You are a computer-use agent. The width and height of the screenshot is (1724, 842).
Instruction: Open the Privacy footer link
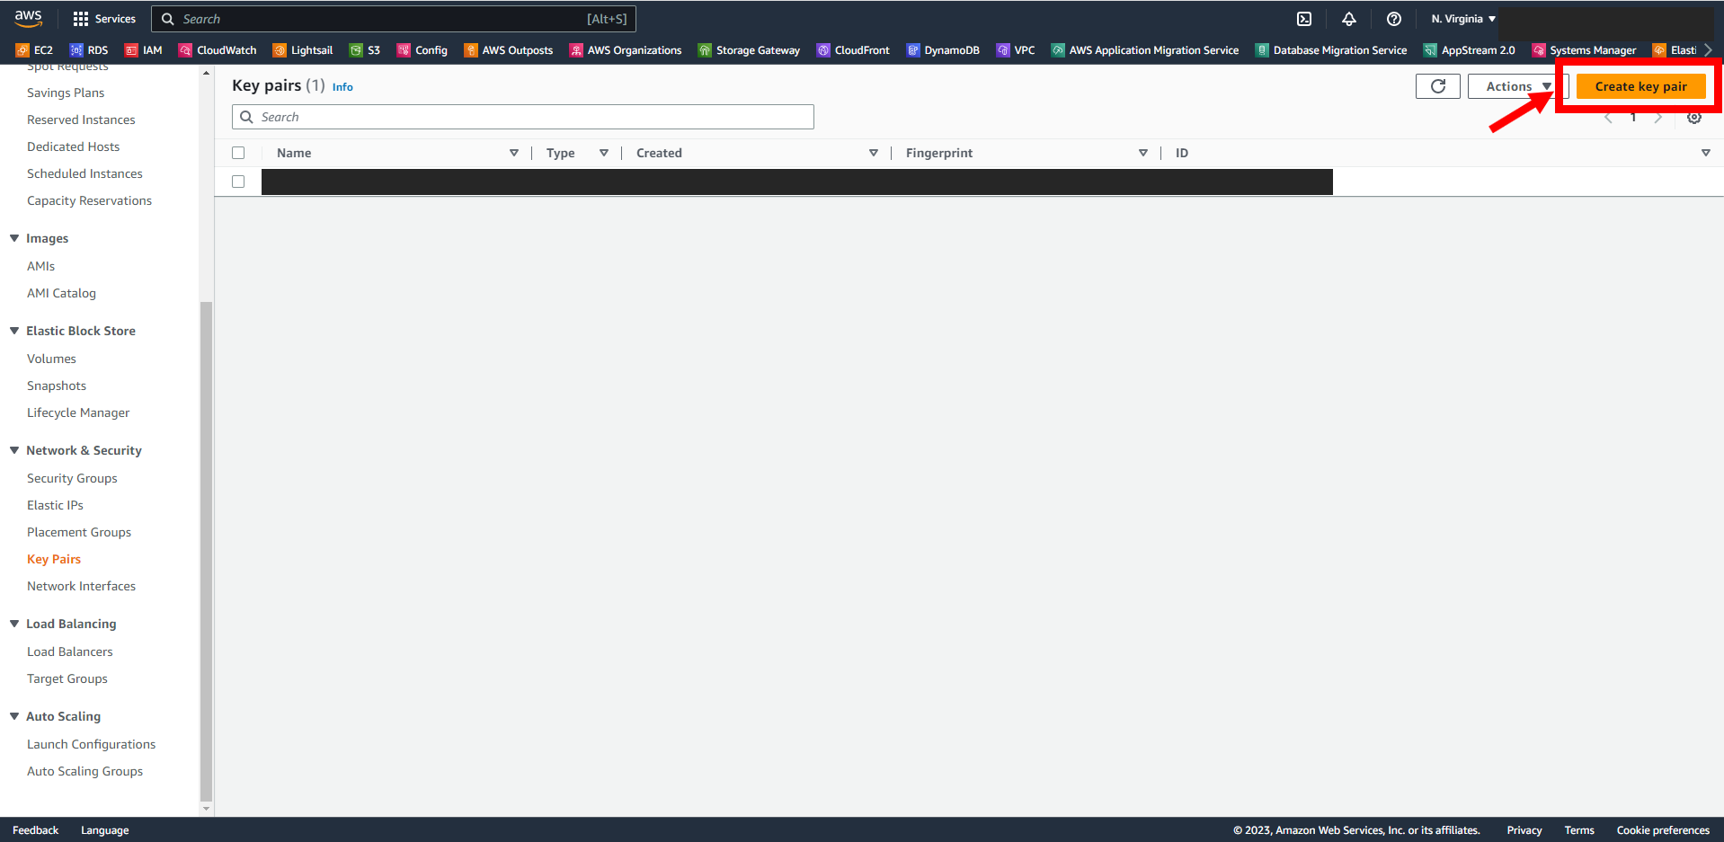pos(1524,830)
